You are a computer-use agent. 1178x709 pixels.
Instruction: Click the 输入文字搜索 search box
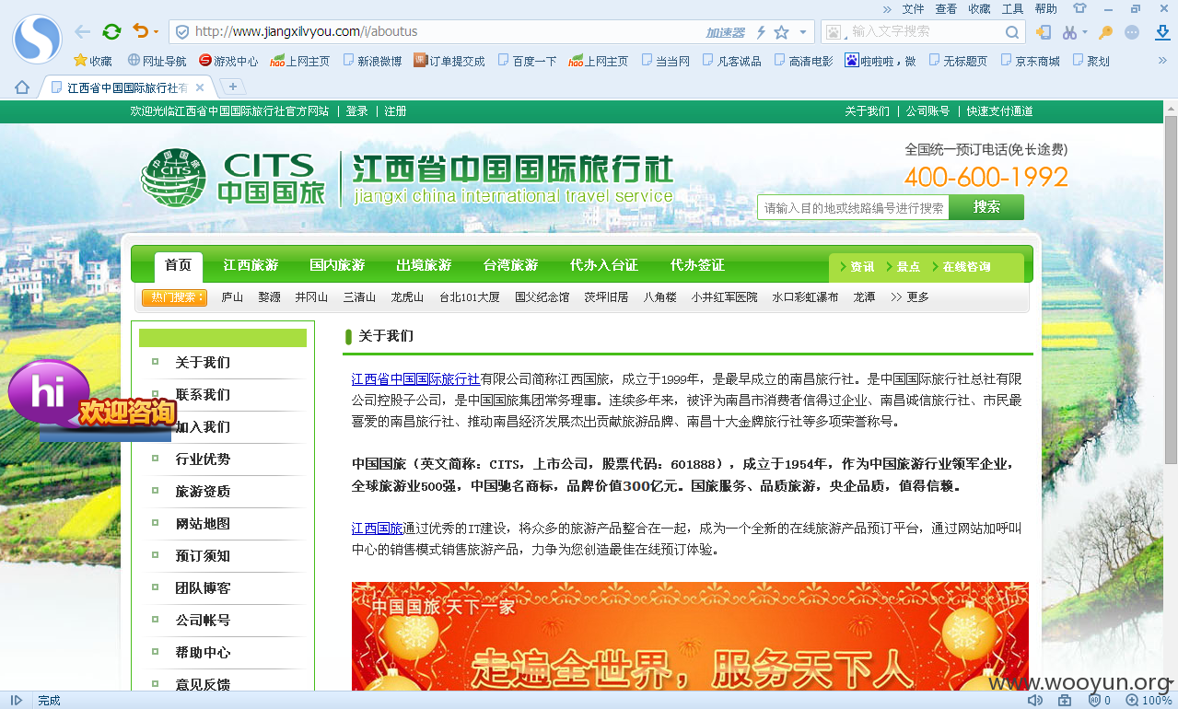[x=924, y=31]
